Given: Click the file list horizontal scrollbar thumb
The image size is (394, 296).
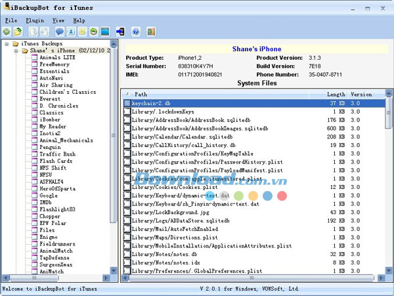Looking at the screenshot, I should coord(252,278).
